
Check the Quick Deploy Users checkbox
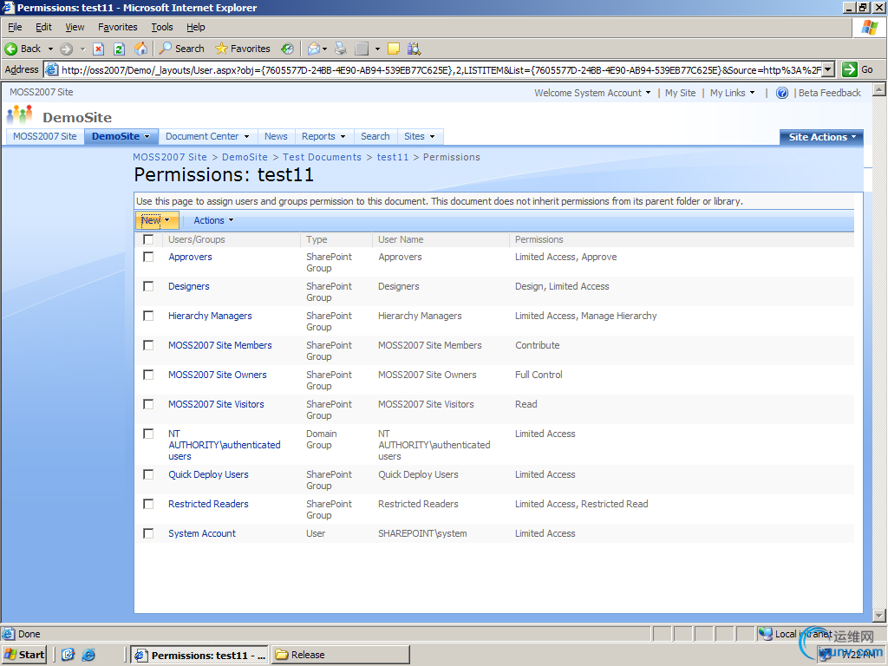tap(148, 474)
